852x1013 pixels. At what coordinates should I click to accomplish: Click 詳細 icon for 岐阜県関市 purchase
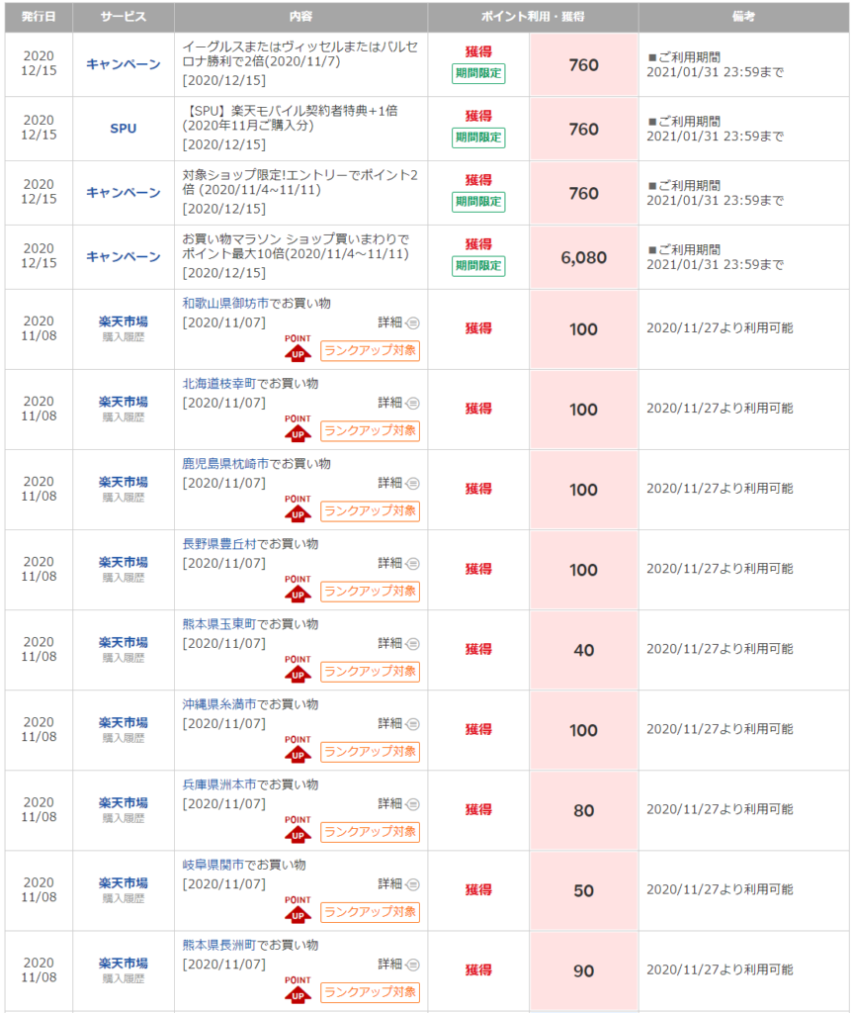(413, 883)
